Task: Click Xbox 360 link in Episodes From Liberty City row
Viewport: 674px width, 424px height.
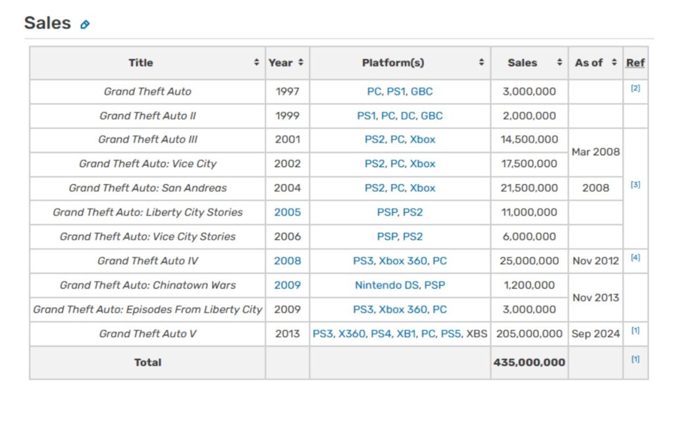Action: (403, 310)
